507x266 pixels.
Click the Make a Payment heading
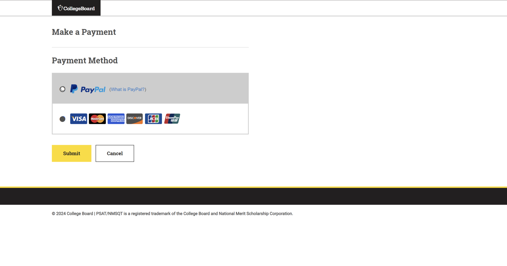point(84,32)
